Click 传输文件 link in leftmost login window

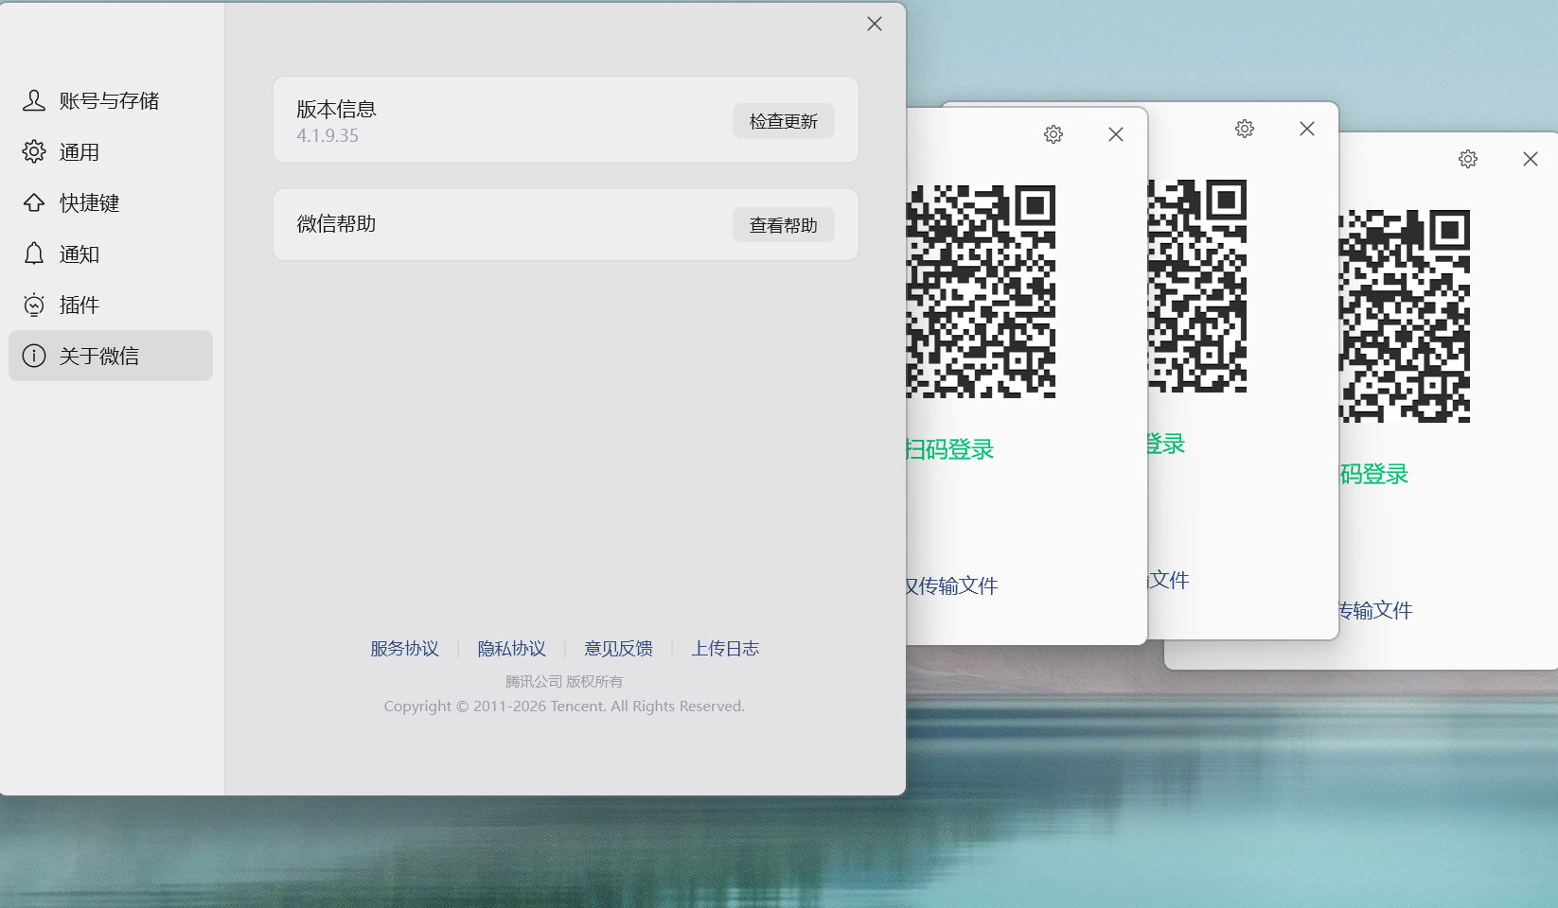click(951, 586)
